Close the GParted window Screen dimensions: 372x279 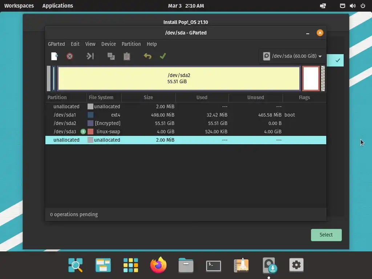coord(320,33)
